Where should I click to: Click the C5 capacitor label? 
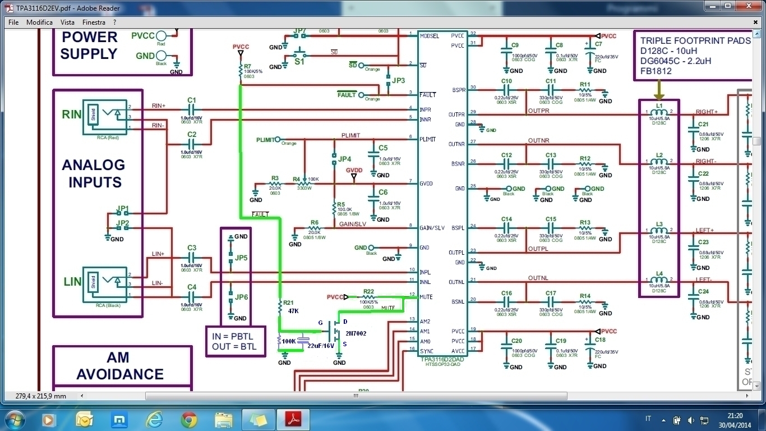pyautogui.click(x=383, y=148)
